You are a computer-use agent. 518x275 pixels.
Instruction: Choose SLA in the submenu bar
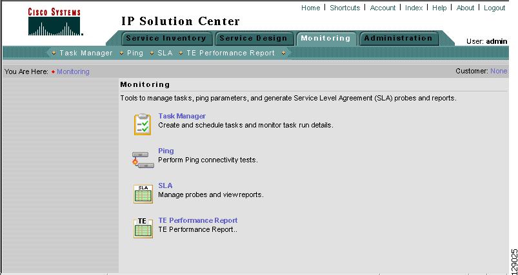(165, 53)
